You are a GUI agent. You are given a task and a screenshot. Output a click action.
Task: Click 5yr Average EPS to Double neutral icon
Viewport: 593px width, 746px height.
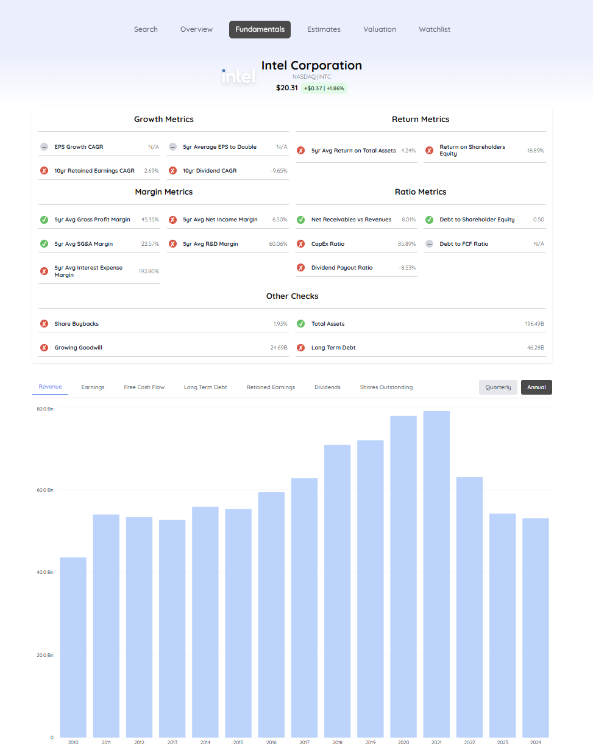click(x=172, y=147)
